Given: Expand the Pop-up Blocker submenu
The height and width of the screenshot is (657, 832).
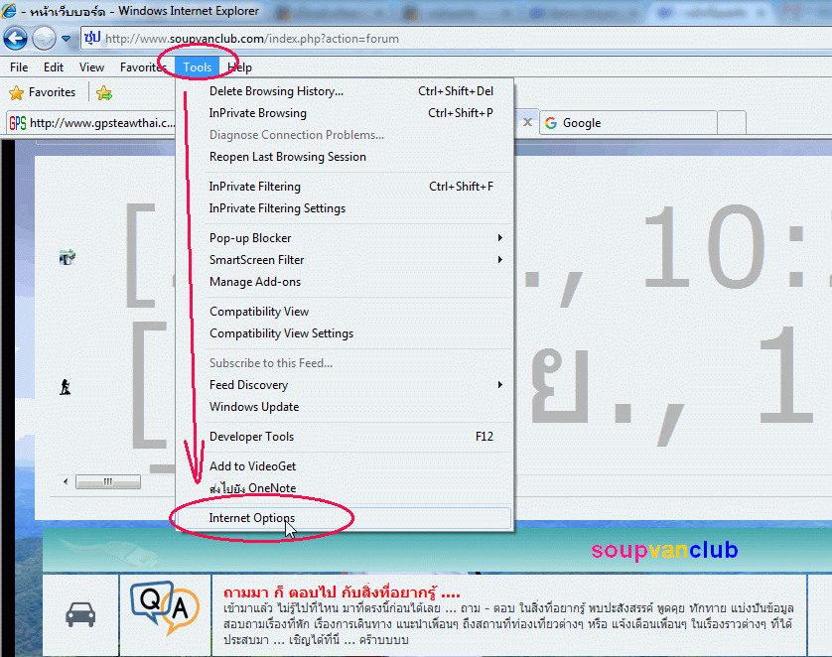Looking at the screenshot, I should (x=345, y=237).
